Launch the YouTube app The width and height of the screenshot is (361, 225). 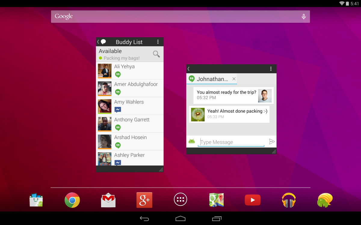click(x=253, y=200)
